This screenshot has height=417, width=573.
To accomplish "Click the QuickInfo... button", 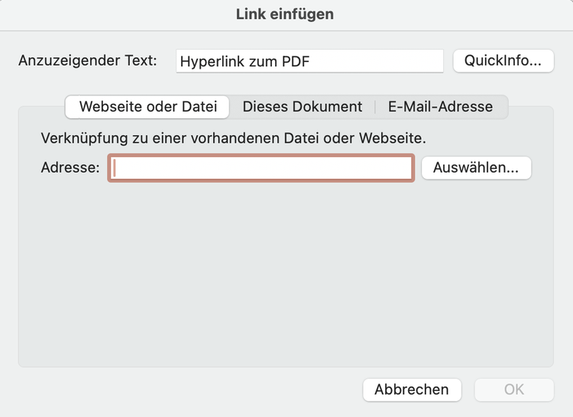I will pos(503,61).
